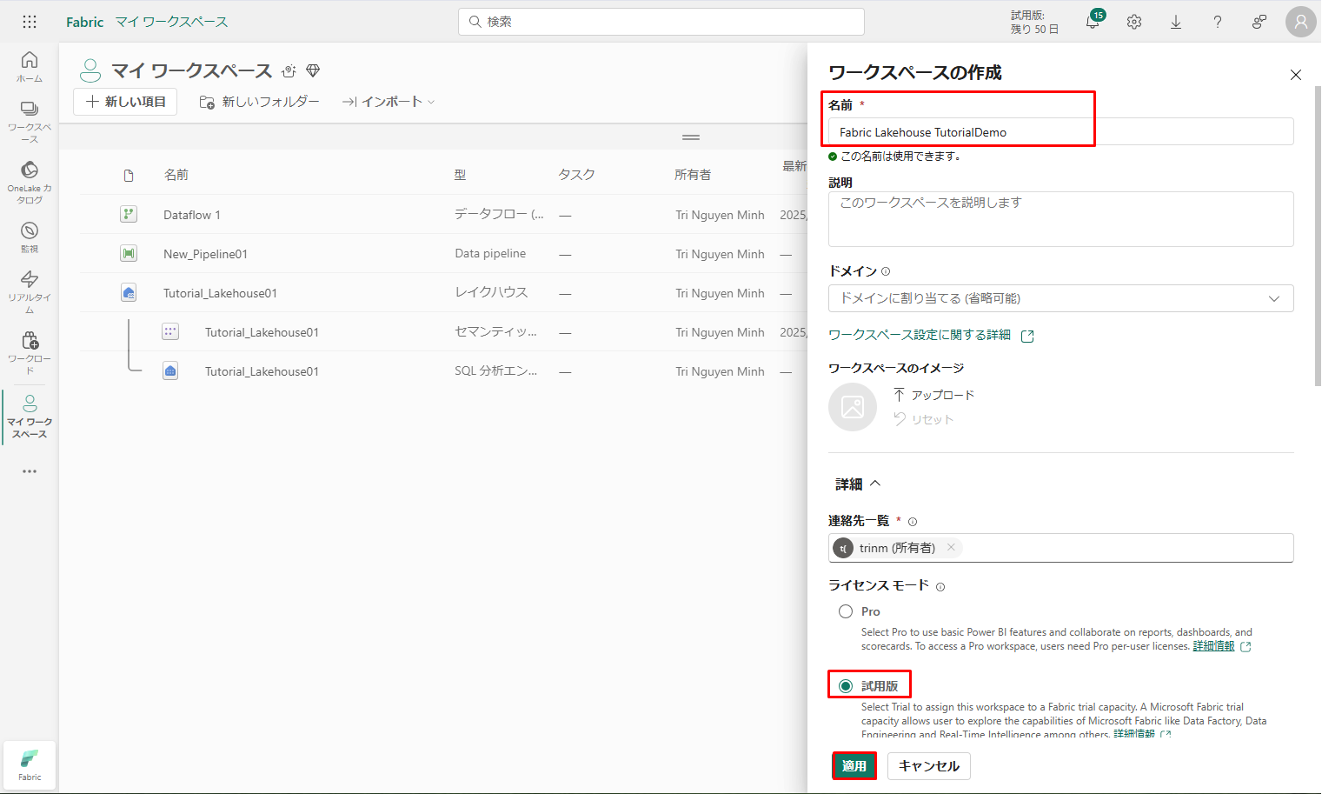Click the workspace 名前 input field
This screenshot has height=794, width=1322.
[1060, 132]
